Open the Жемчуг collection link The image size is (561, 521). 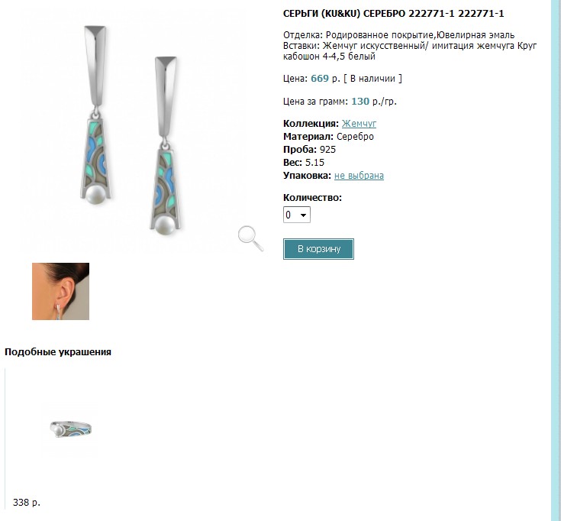359,124
